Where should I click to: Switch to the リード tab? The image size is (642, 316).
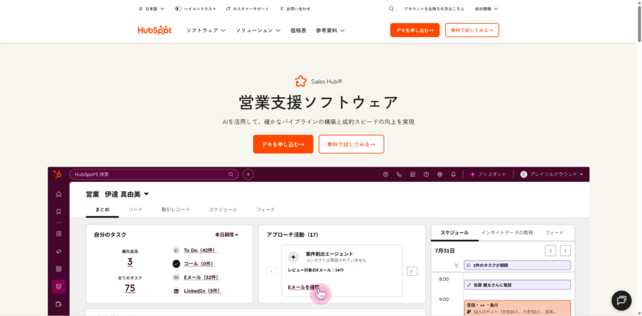(135, 209)
